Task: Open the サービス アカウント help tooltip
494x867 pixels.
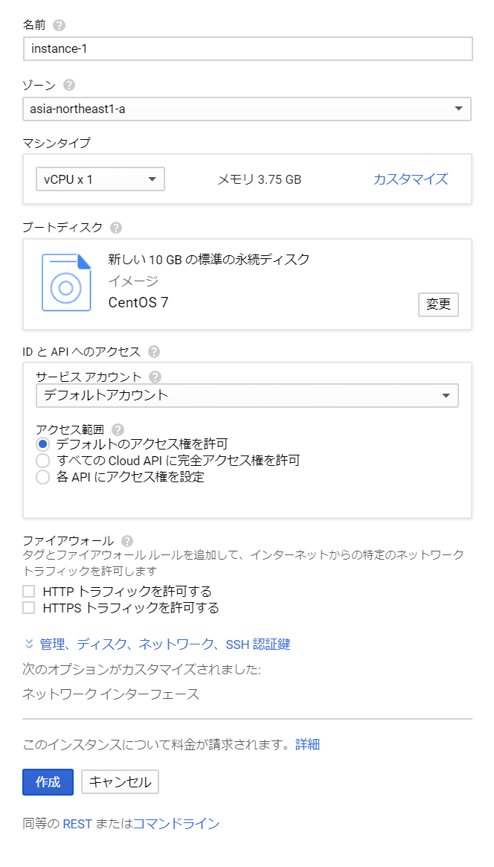Action: point(155,377)
